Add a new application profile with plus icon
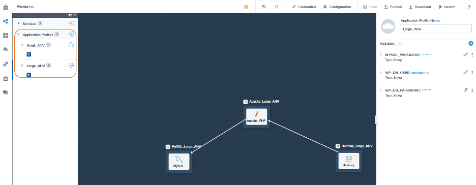Viewport: 476px width, 185px height. (72, 34)
